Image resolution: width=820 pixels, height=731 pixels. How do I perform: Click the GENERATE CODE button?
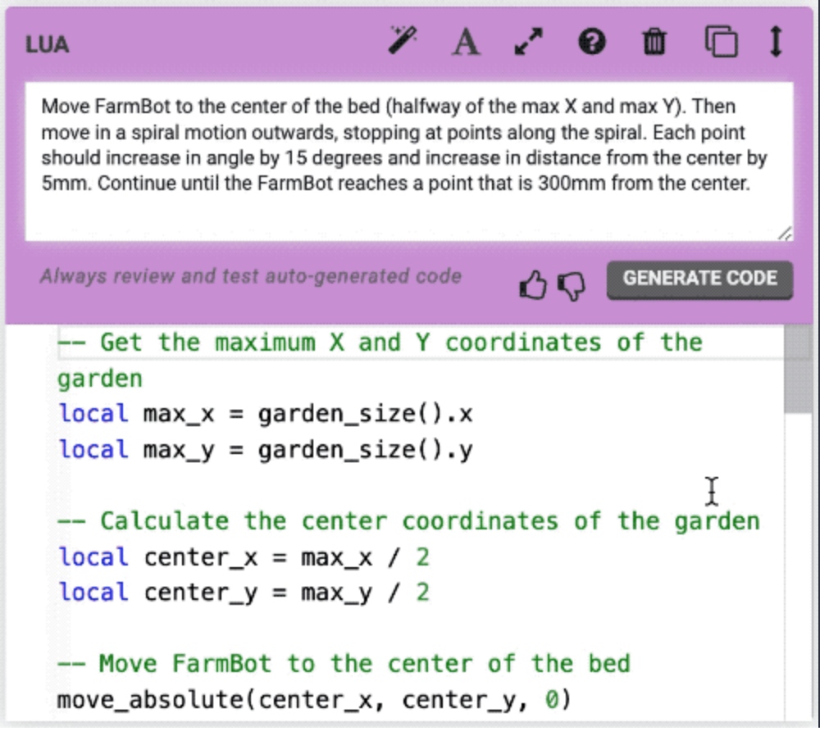[x=699, y=279]
